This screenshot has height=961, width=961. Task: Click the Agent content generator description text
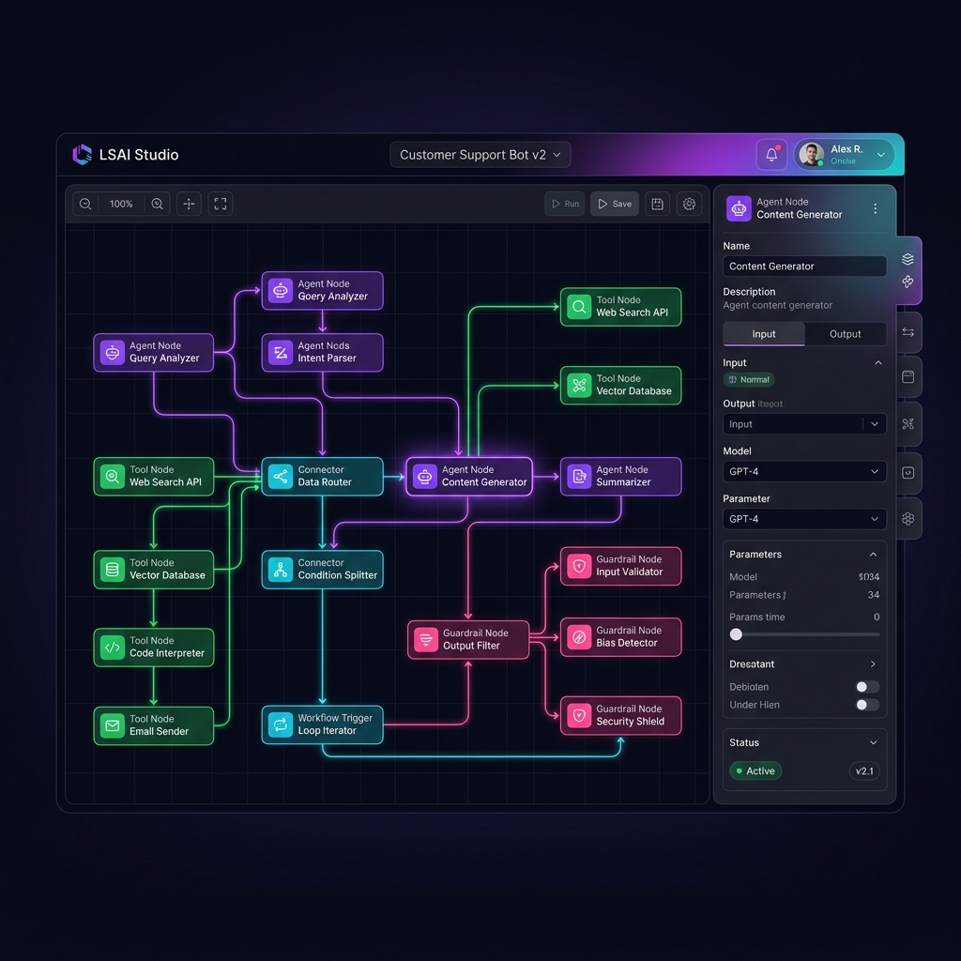click(777, 305)
